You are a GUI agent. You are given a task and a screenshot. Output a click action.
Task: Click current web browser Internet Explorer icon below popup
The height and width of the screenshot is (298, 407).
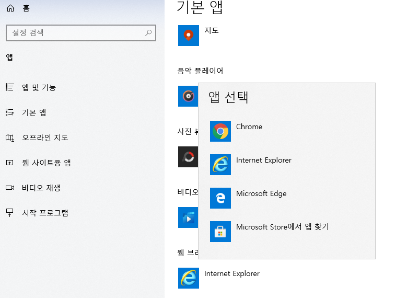click(189, 278)
